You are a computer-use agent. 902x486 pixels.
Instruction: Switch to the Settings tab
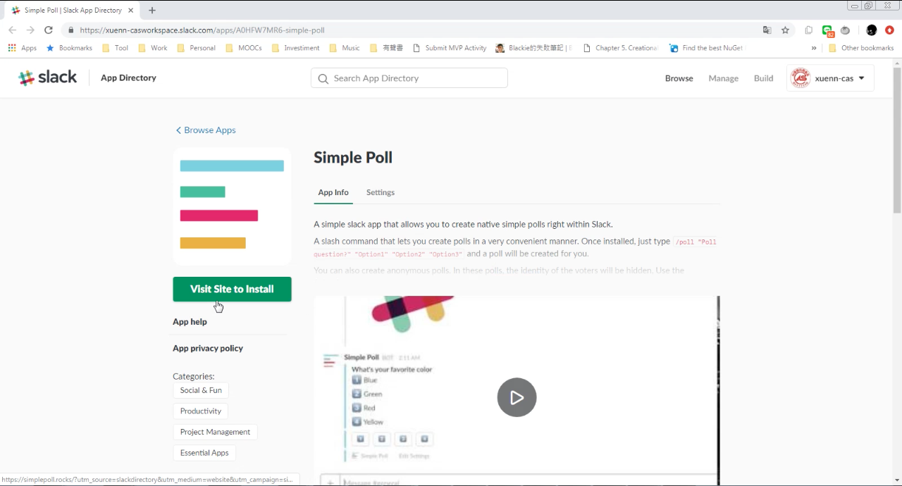coord(381,192)
